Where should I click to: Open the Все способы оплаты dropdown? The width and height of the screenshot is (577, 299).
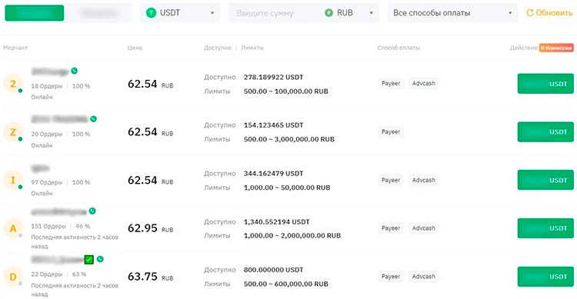point(452,13)
